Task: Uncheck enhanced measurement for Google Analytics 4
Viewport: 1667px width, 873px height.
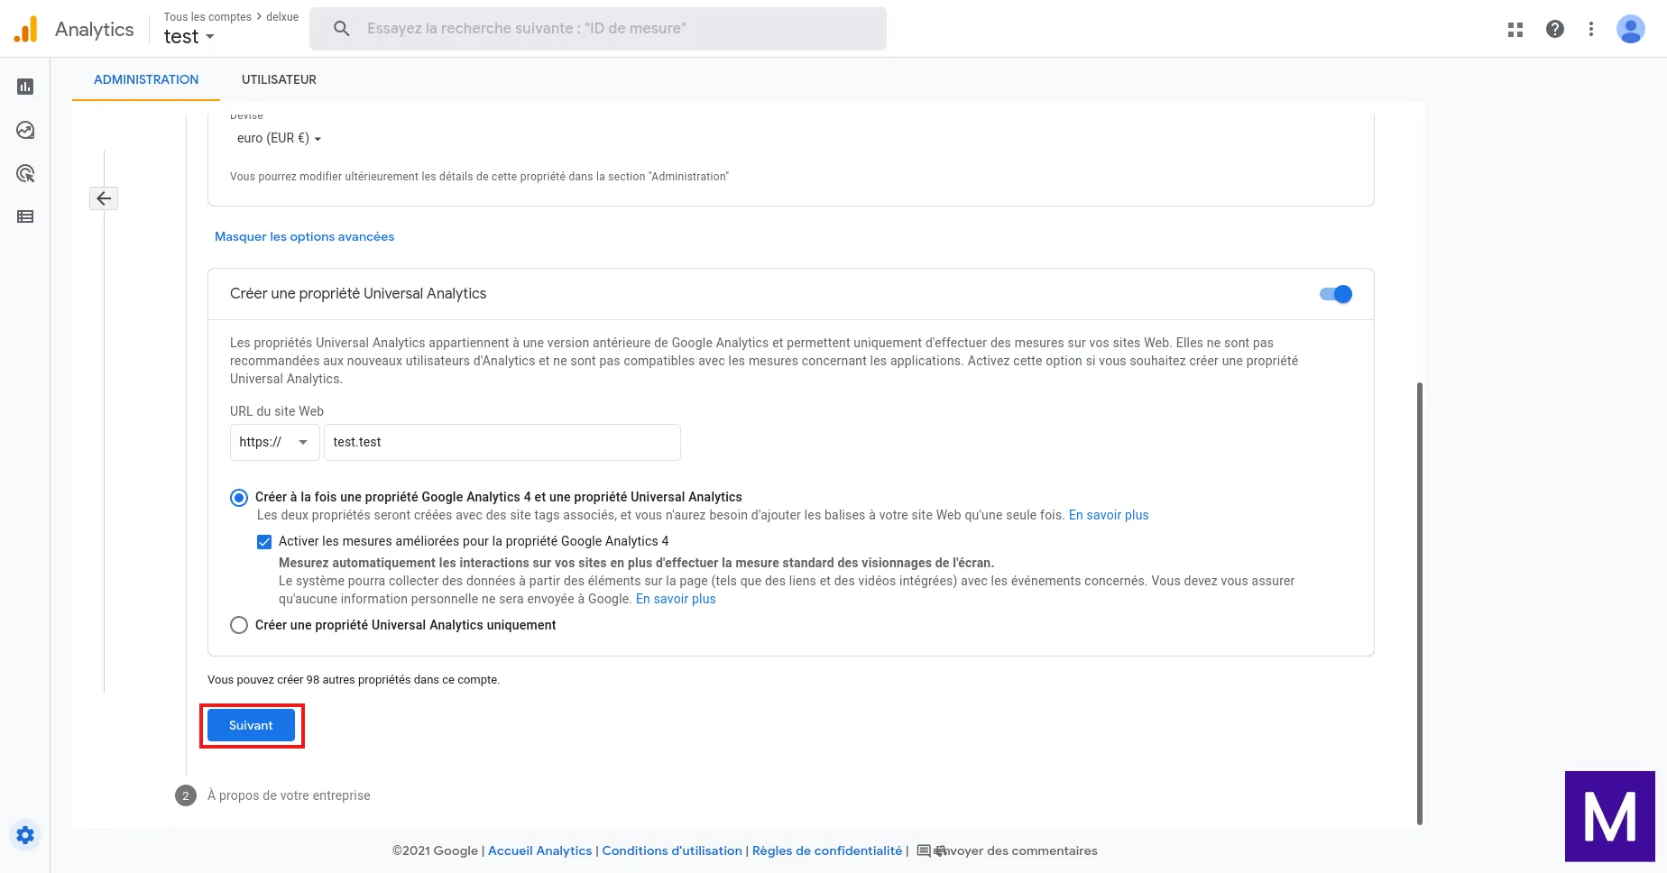Action: 264,542
